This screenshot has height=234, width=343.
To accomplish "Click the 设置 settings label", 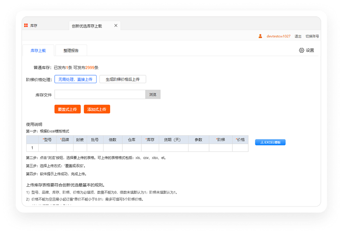I will (310, 50).
